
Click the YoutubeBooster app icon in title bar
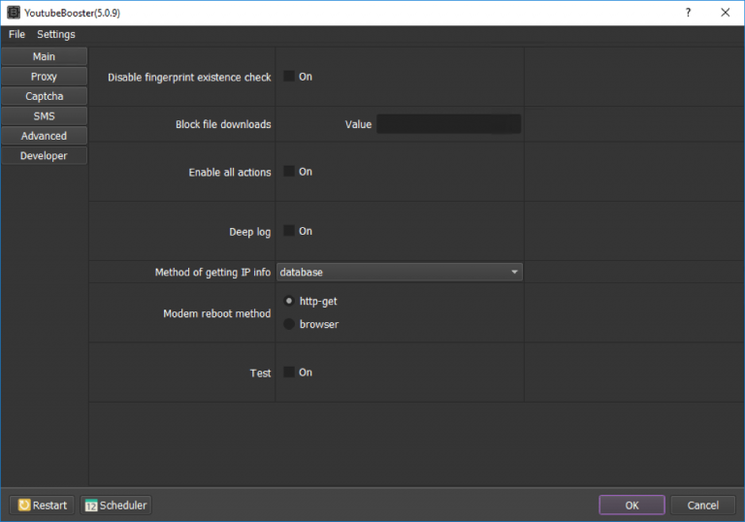14,13
